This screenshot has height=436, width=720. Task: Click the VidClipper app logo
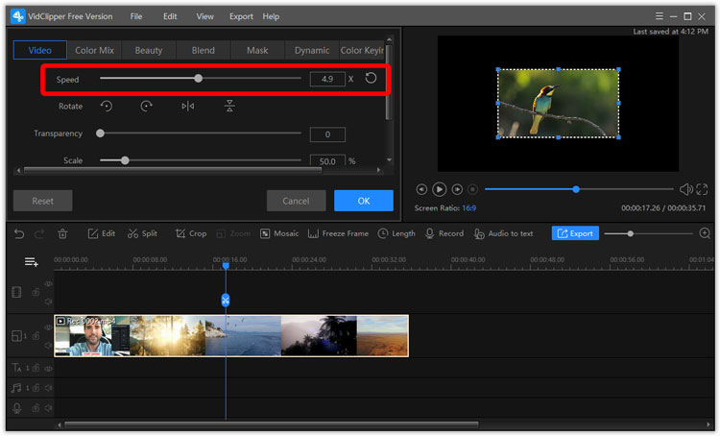pos(18,16)
